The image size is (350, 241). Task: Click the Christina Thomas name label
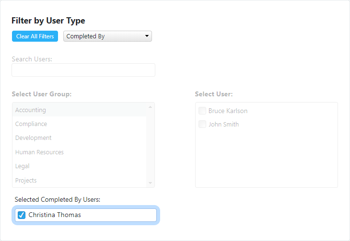click(55, 215)
